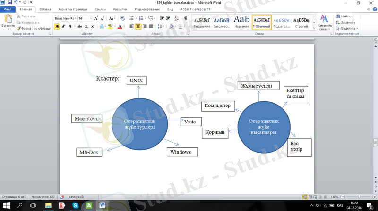378x211 pixels.
Task: Toggle center text alignment
Action: (x=138, y=27)
